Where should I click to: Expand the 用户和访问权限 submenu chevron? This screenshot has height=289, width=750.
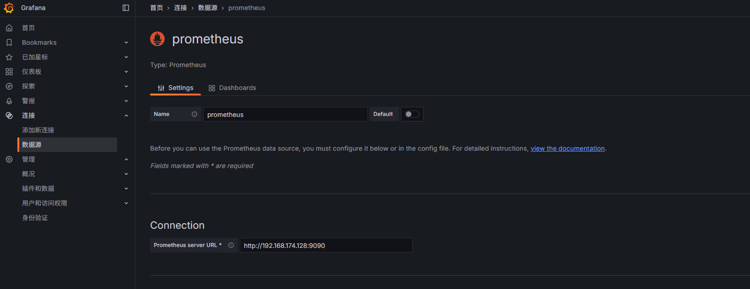click(x=126, y=203)
